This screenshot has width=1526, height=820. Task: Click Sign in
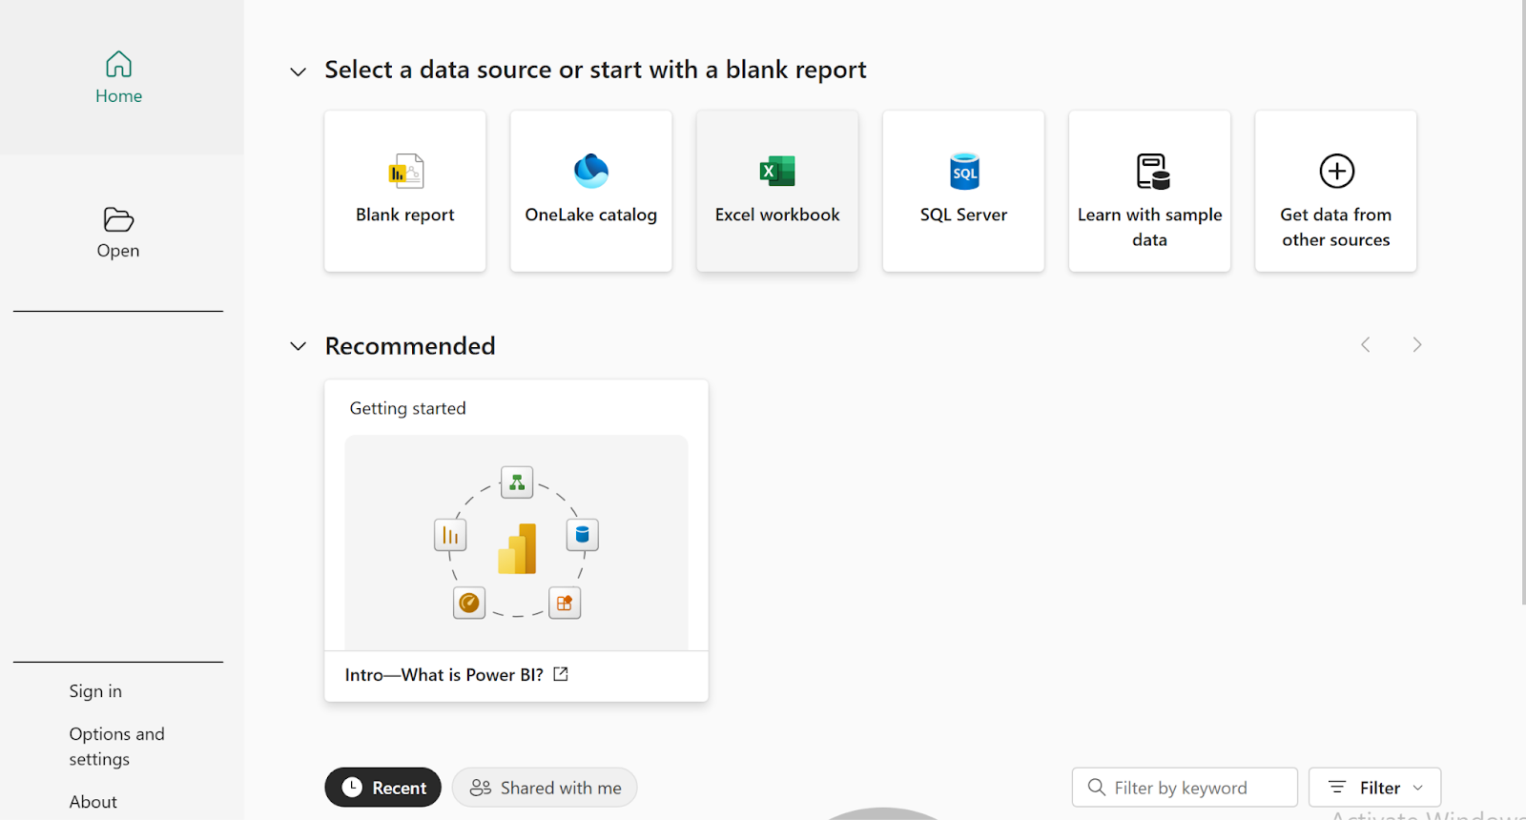pyautogui.click(x=95, y=691)
